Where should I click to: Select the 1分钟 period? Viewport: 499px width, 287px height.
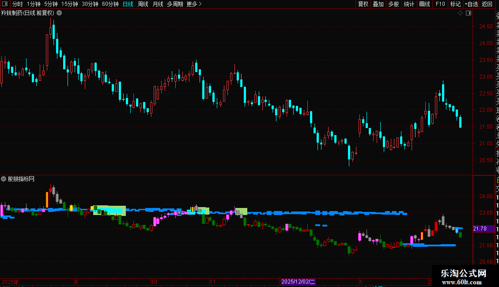pos(34,4)
